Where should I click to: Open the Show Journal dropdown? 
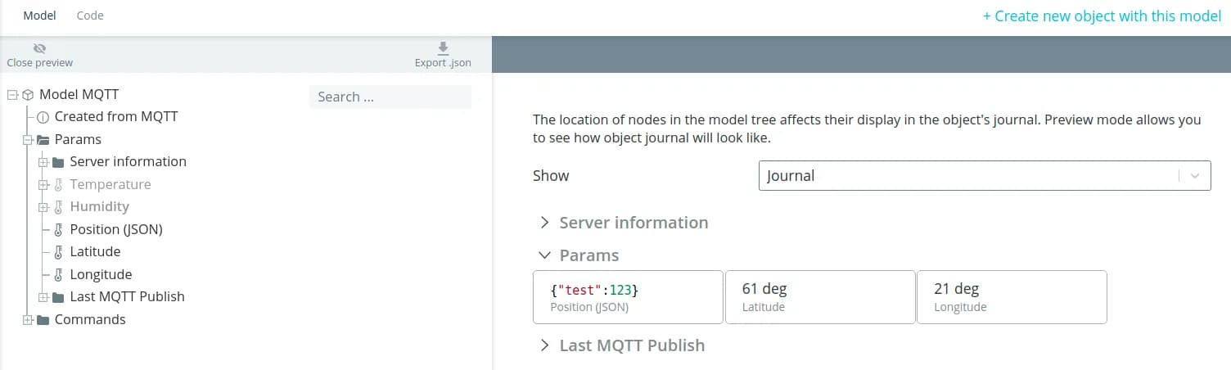click(x=984, y=176)
